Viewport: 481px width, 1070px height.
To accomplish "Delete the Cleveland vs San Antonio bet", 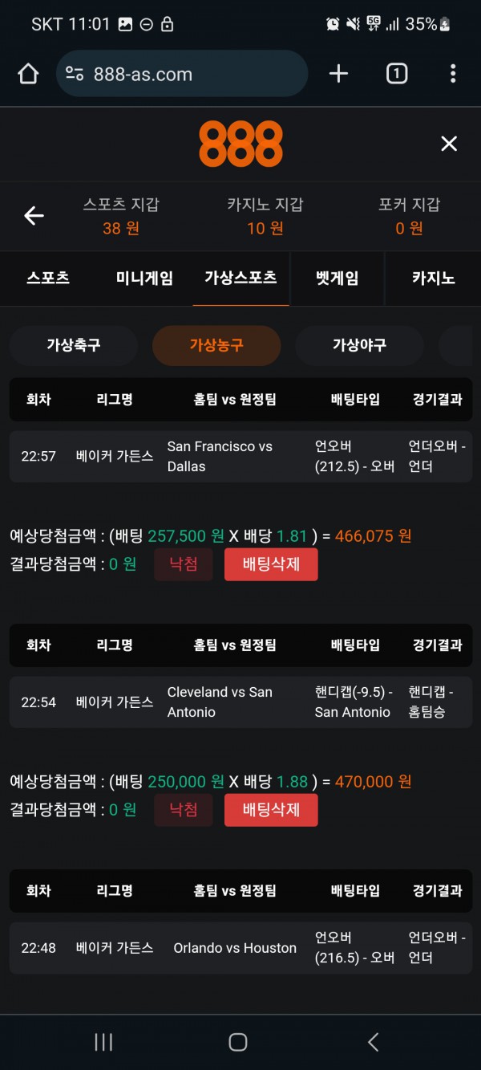I will point(271,810).
